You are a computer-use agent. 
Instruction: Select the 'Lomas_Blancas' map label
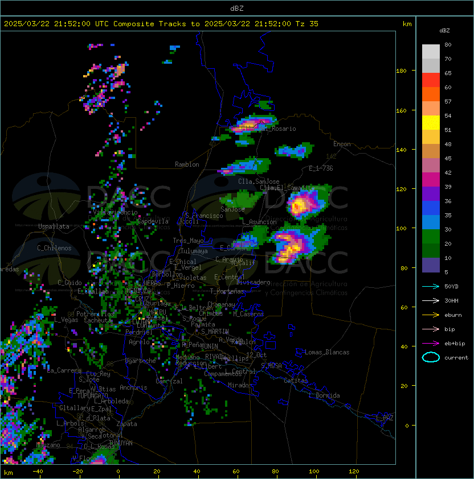pyautogui.click(x=327, y=352)
